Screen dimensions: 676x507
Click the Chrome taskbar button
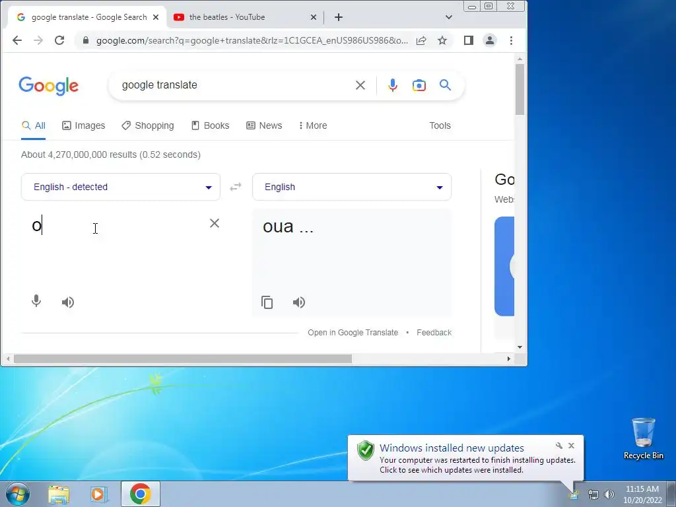click(141, 494)
